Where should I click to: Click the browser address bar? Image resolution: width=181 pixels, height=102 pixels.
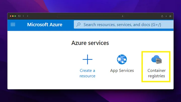tap(90, 16)
